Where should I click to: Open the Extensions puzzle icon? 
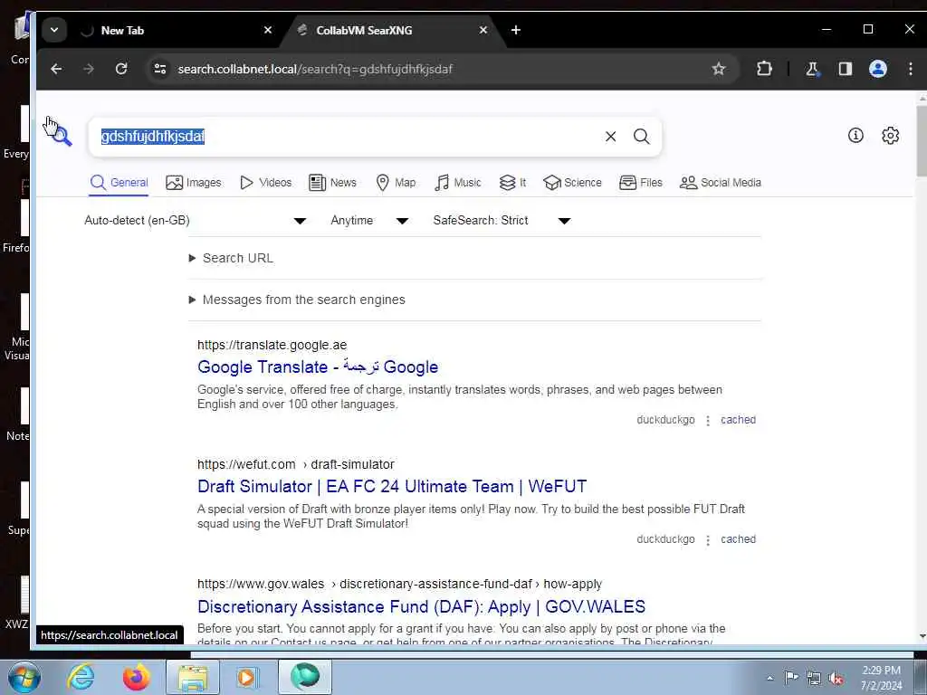click(764, 69)
